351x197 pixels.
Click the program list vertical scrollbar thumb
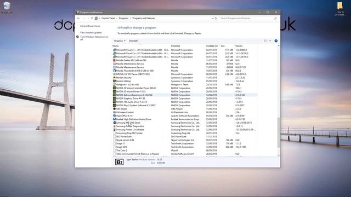click(x=279, y=132)
